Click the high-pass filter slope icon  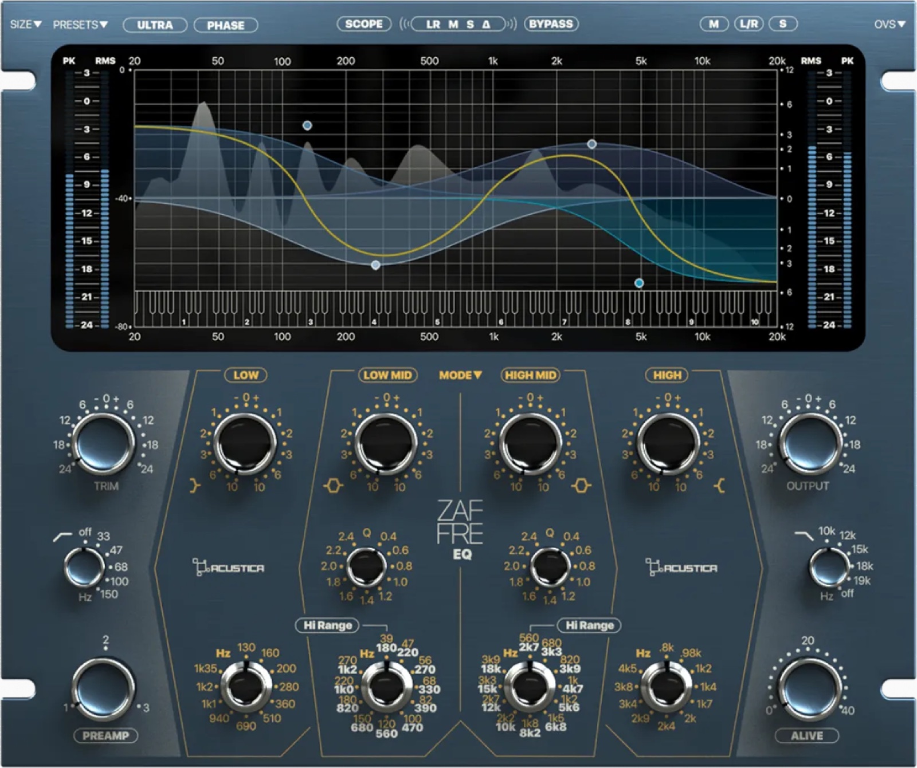pos(62,537)
